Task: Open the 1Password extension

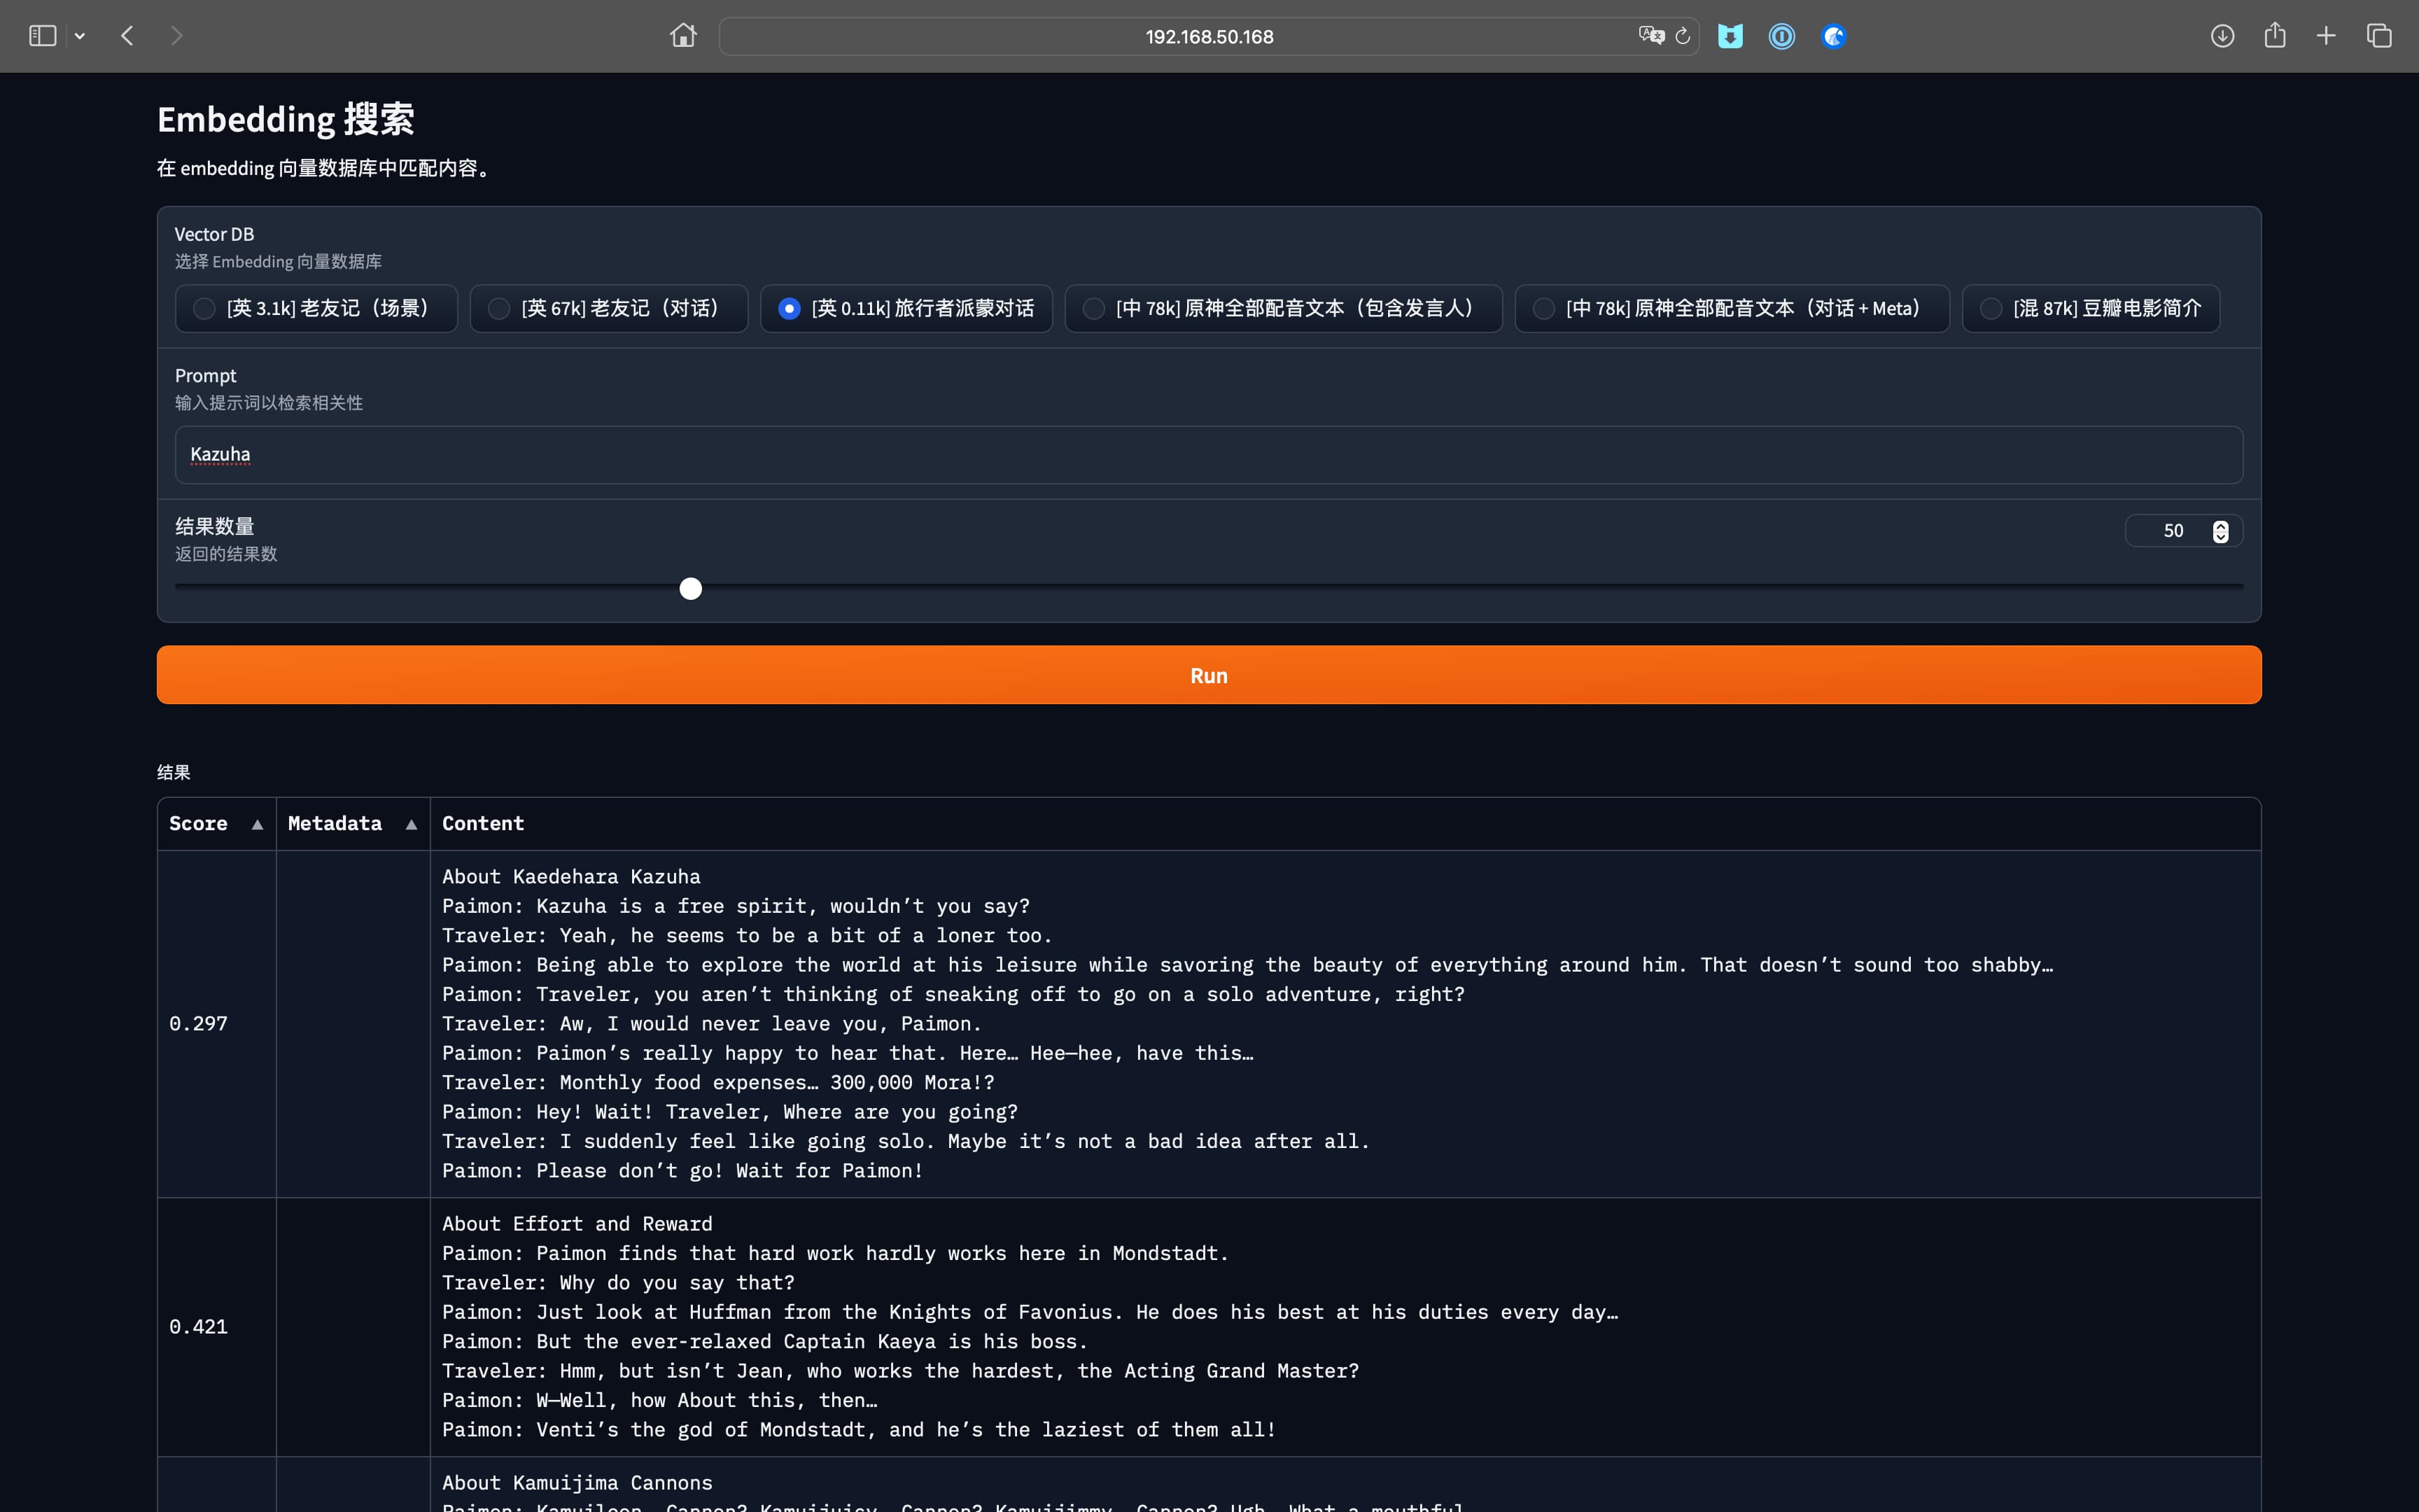Action: pos(1781,36)
